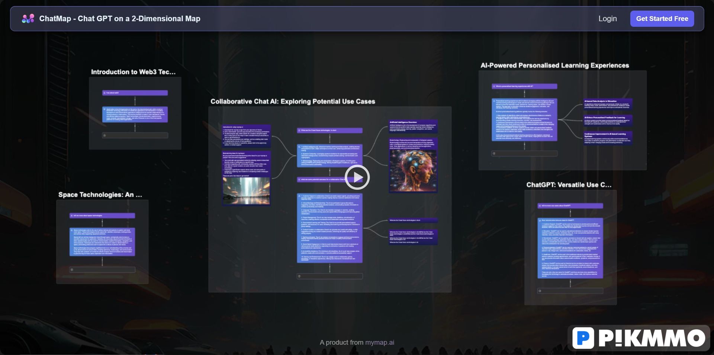The image size is (714, 355).
Task: Click 'A product from' footer text
Action: pos(341,342)
